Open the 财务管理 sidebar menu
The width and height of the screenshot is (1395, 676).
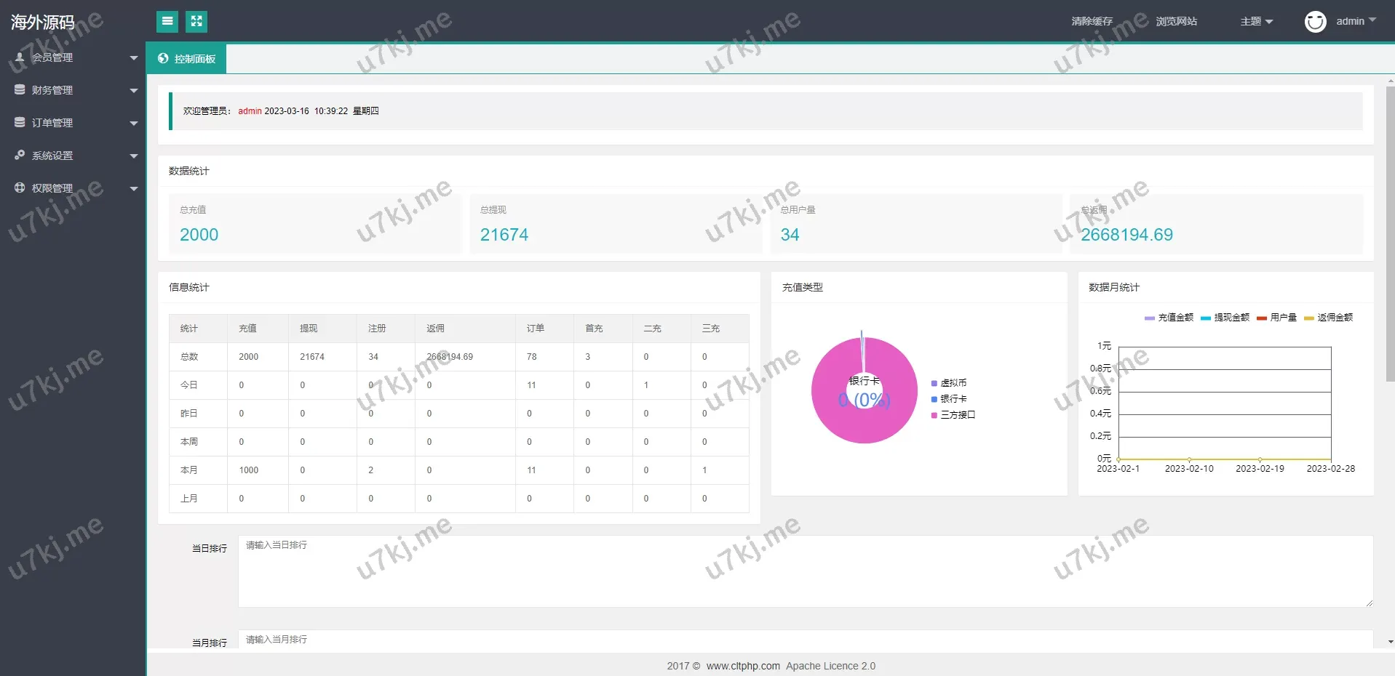tap(52, 90)
